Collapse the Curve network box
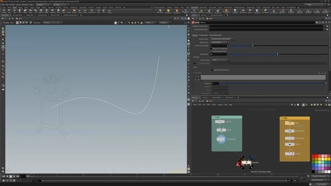331x186 pixels. [213, 117]
